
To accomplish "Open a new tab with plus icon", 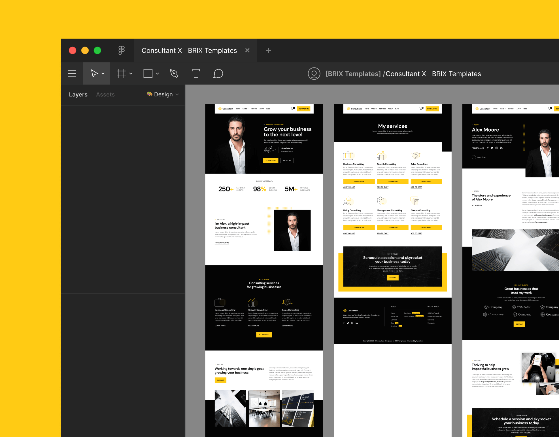I will (268, 50).
